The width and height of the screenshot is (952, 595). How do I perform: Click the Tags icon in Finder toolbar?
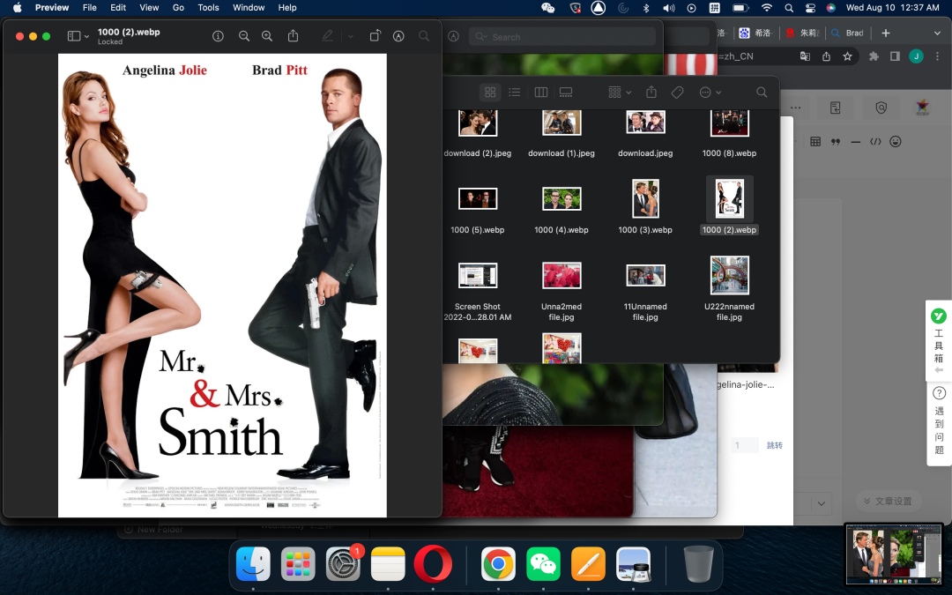(x=677, y=93)
